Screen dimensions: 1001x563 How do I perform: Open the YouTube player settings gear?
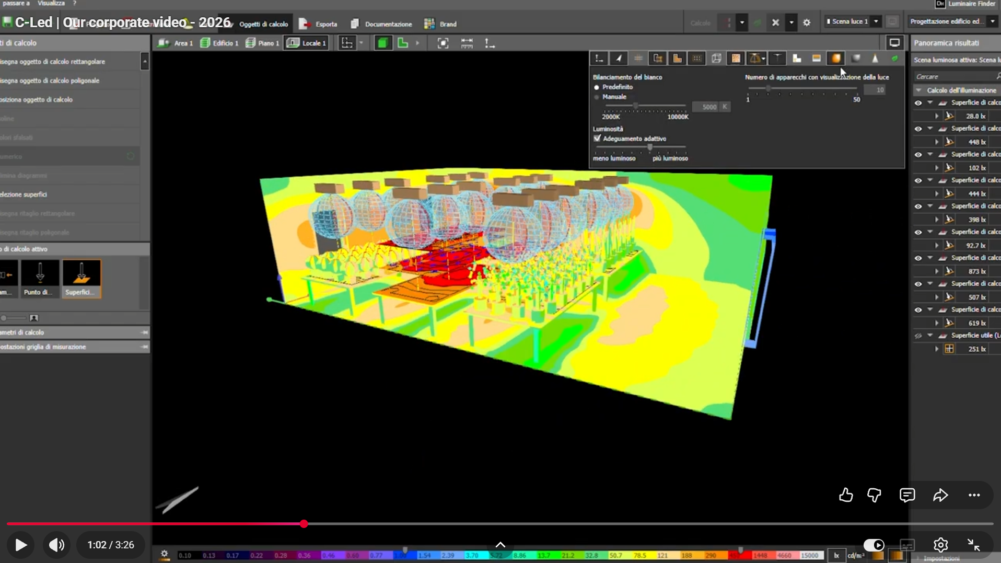(940, 545)
